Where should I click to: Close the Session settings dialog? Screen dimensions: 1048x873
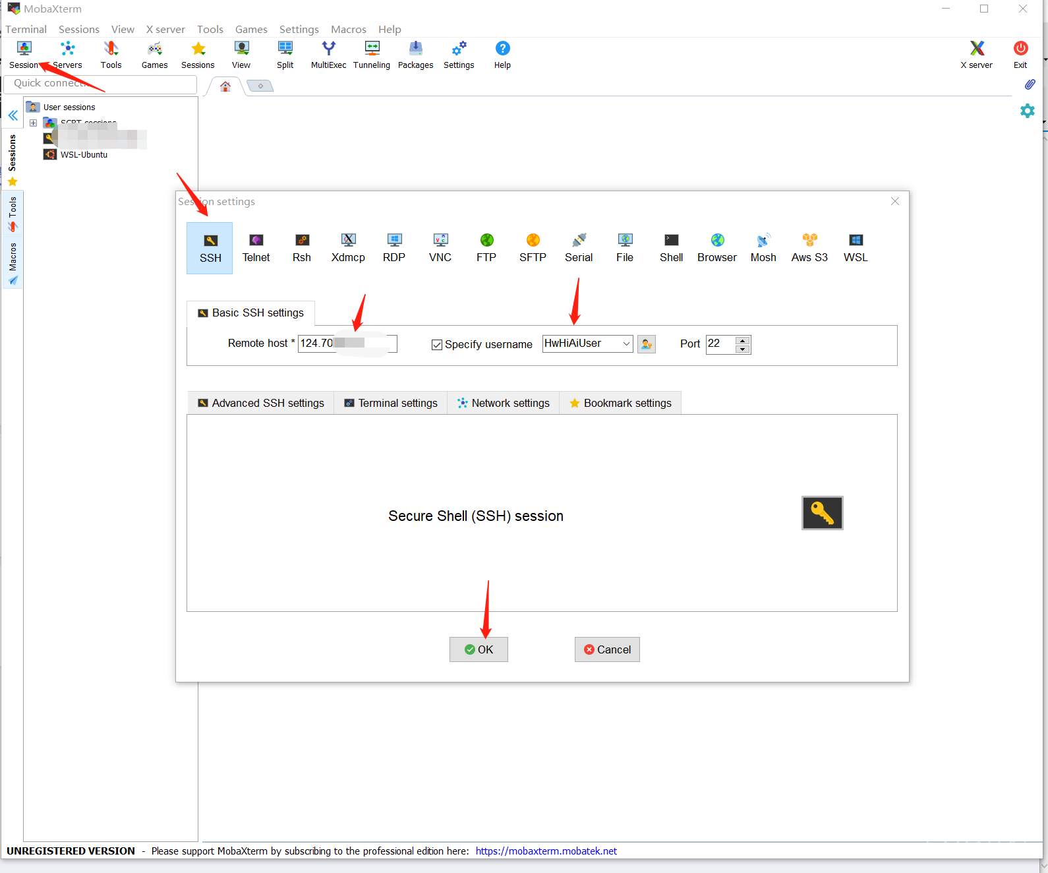coord(894,201)
